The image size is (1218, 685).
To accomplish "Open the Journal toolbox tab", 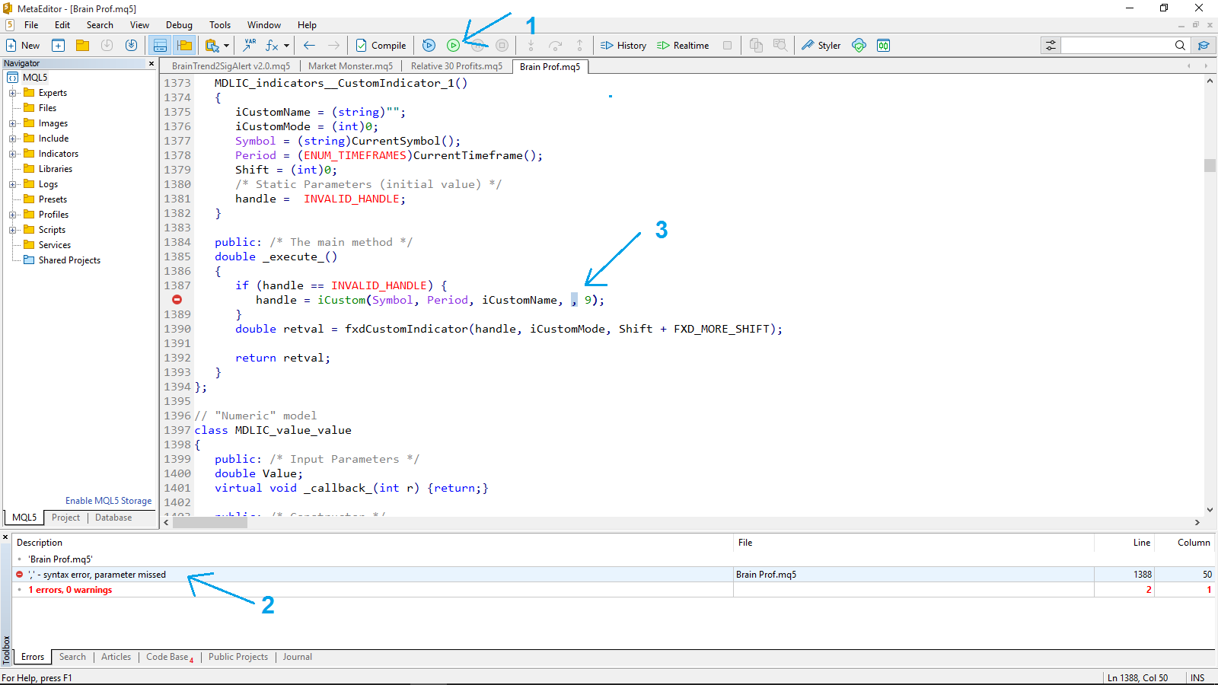I will click(x=298, y=657).
